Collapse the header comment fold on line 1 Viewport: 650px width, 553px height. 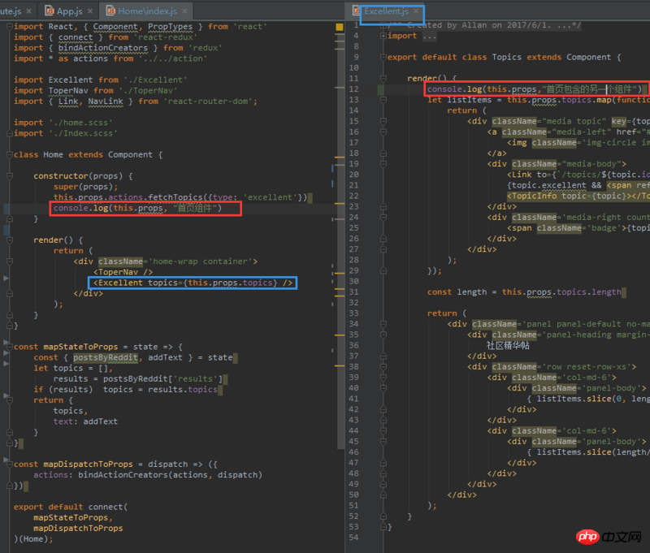tap(383, 25)
